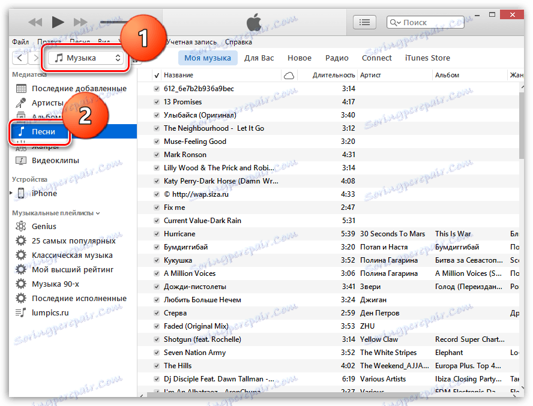Uncheck Улыбайся (Оригинал) song checkbox
Image resolution: width=533 pixels, height=406 pixels.
coord(157,115)
